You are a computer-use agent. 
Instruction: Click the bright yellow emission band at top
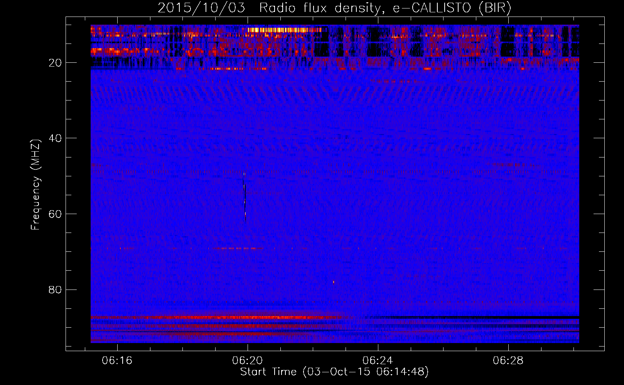coord(284,30)
